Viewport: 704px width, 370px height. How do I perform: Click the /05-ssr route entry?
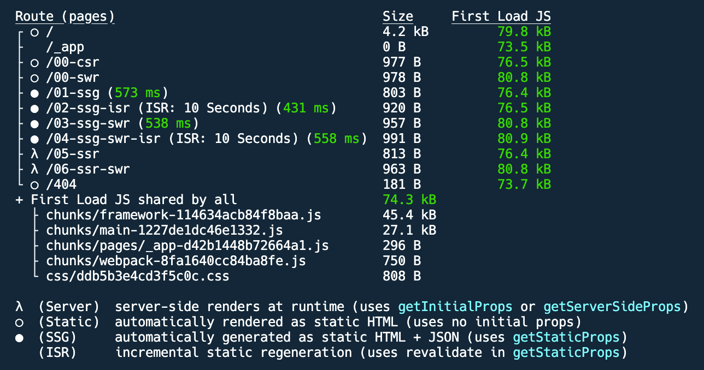[x=73, y=154]
